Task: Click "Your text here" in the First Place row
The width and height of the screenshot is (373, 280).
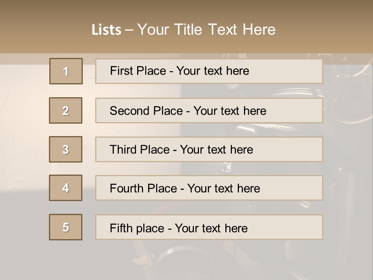Action: 213,71
